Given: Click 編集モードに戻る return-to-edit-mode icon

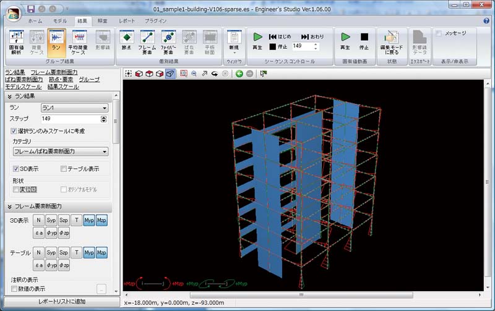Looking at the screenshot, I should (x=390, y=43).
